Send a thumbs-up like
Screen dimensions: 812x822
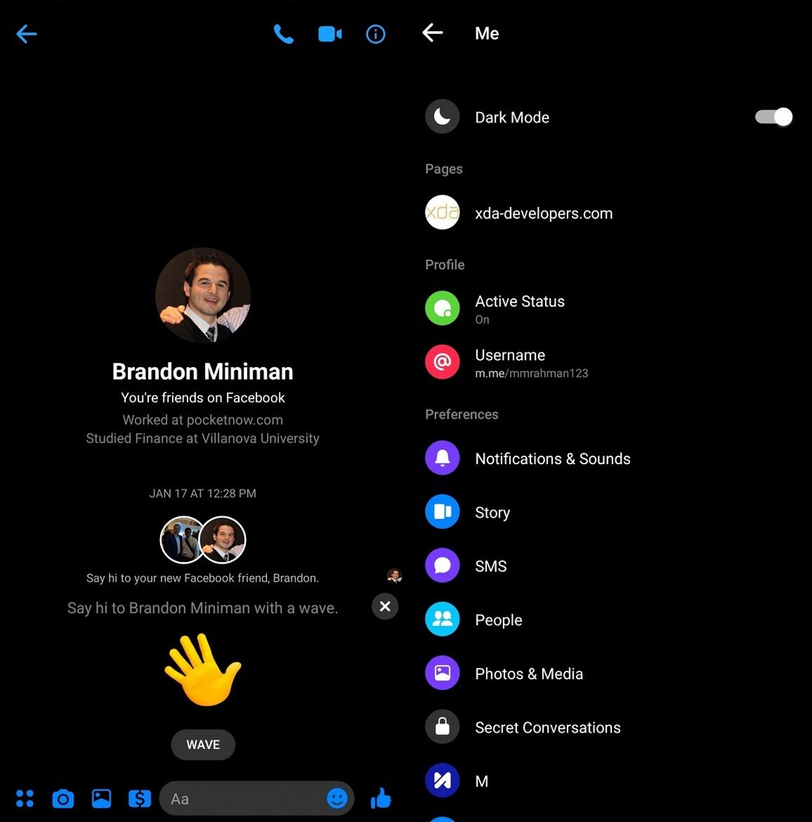point(381,798)
